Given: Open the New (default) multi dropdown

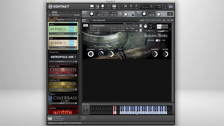Looking at the screenshot, I should [113, 20].
